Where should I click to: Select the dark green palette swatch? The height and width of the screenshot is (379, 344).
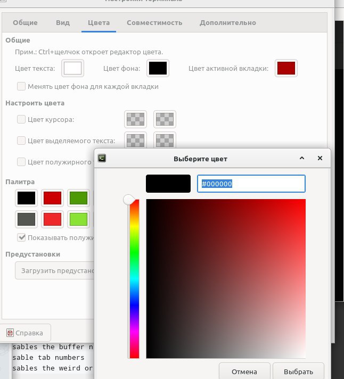tap(78, 198)
